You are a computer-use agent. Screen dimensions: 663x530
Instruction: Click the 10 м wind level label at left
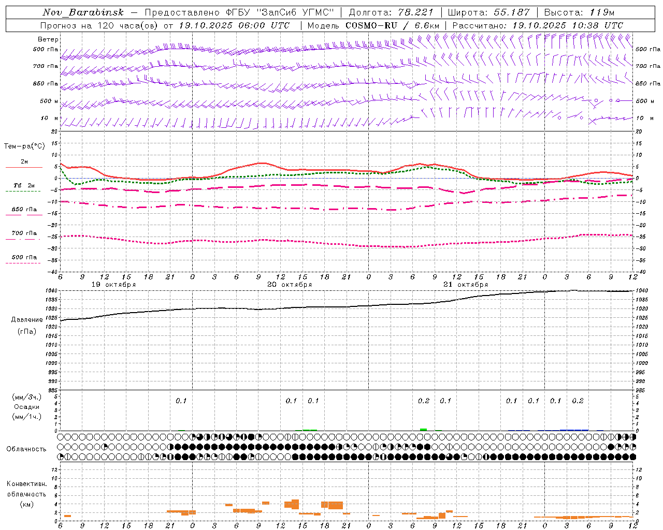[x=50, y=119]
